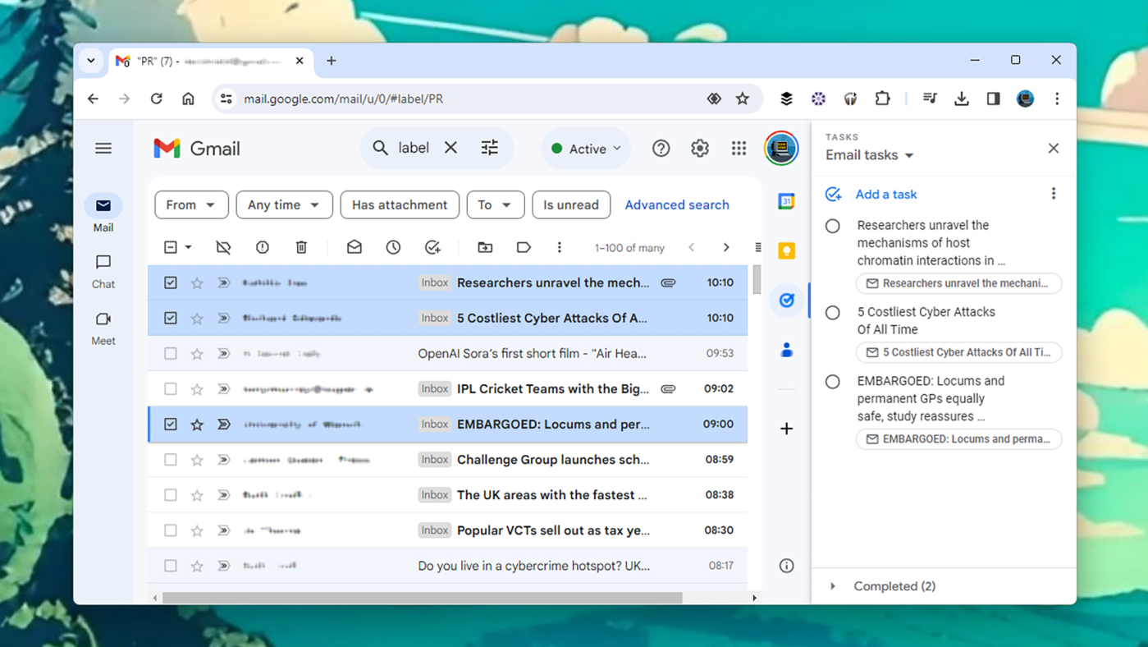
Task: Open Google Contacts in the side panel
Action: pyautogui.click(x=785, y=349)
